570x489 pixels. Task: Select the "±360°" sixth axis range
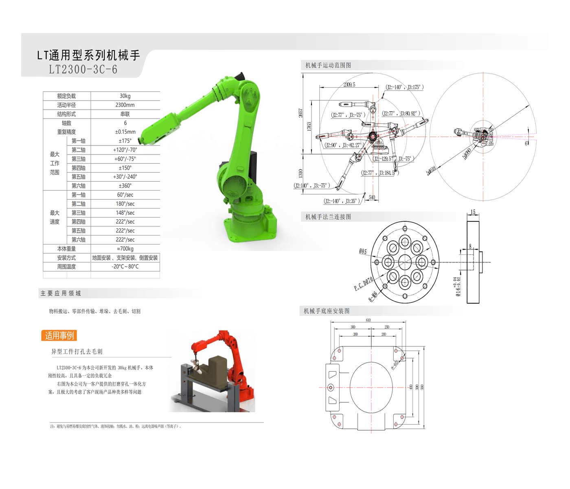[x=125, y=186]
